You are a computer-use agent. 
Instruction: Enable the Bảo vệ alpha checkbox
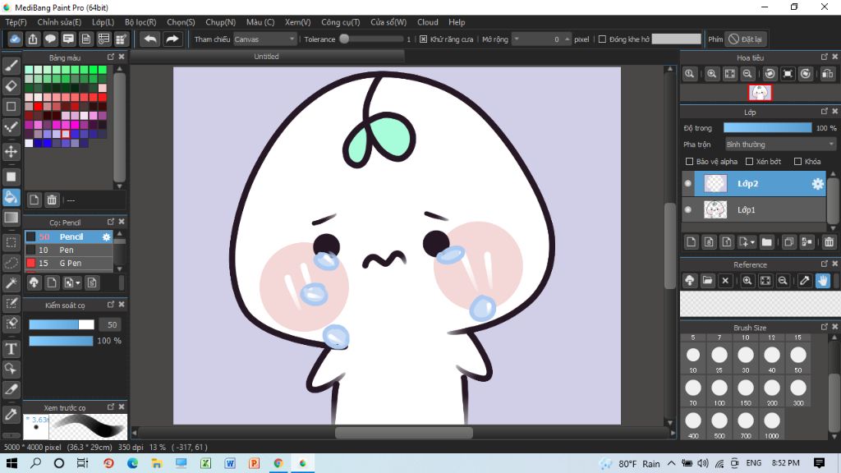click(x=690, y=162)
